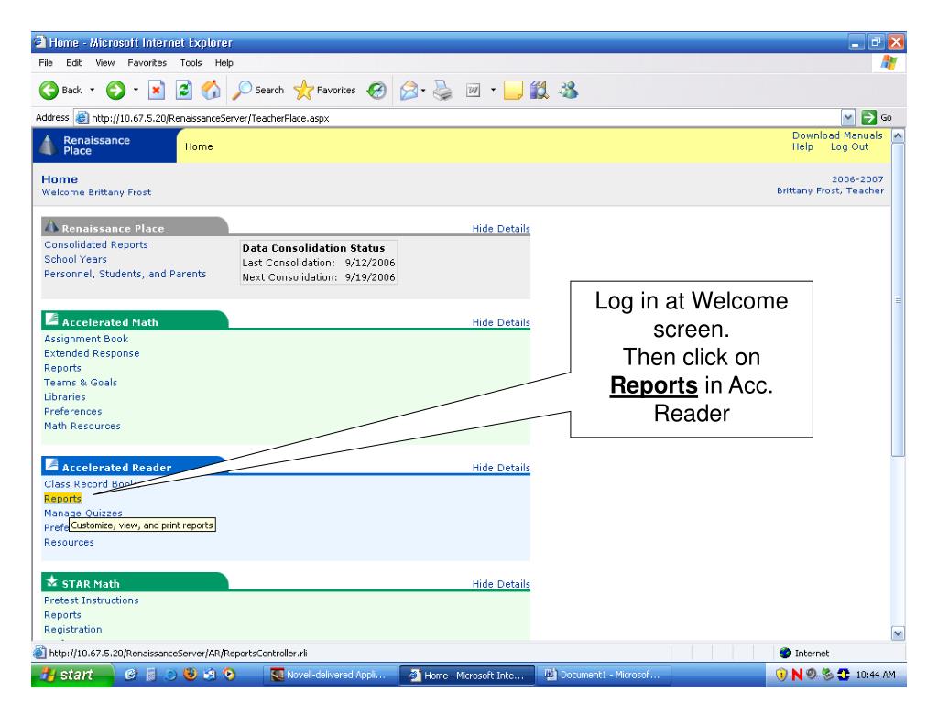Viewport: 938px width, 703px height.
Task: Open the Assignment Book link
Action: 85,339
